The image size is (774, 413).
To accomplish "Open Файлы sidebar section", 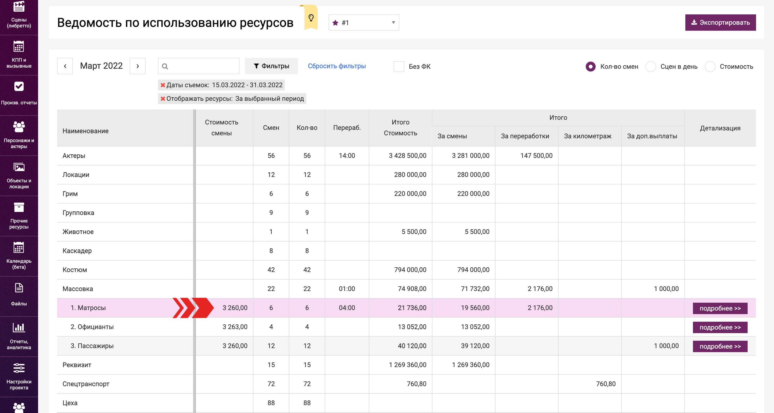I will 19,296.
